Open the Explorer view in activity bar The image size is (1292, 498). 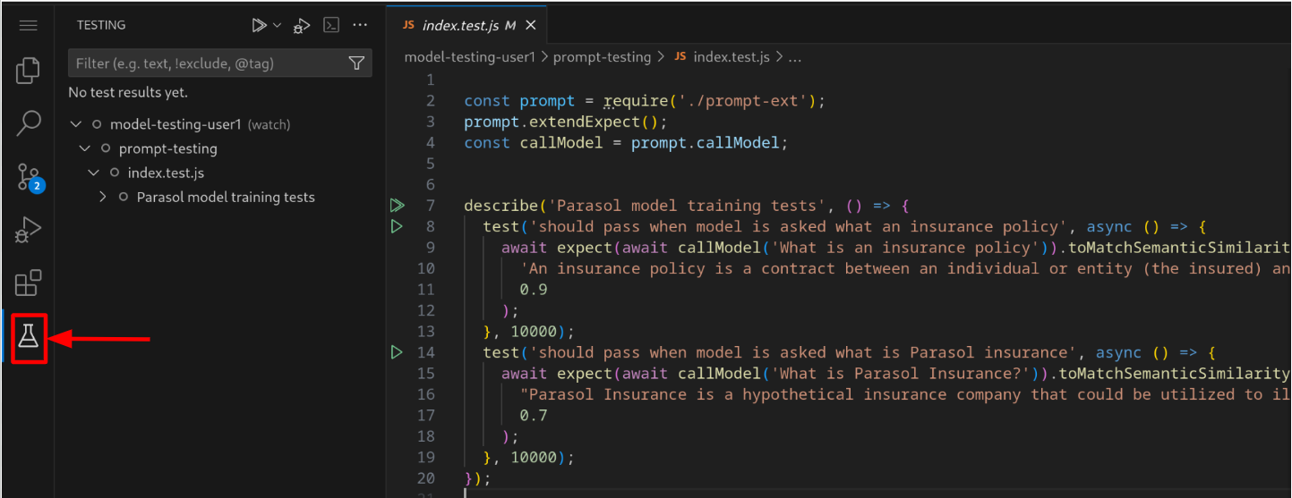point(29,71)
